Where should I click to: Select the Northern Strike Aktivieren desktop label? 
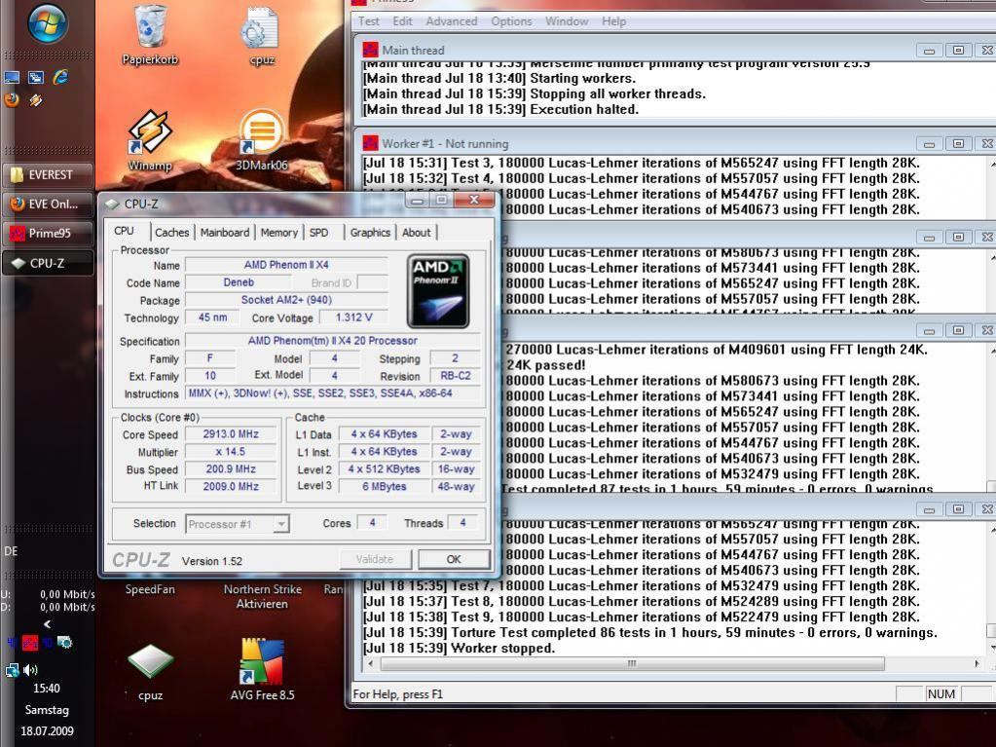262,596
